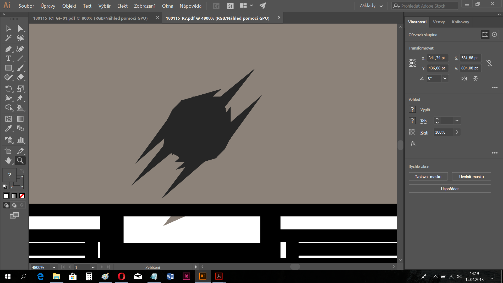Open the Základy workspace switcher
The height and width of the screenshot is (283, 503).
[371, 6]
